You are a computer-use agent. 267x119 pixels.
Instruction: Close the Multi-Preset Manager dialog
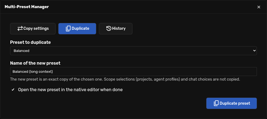tap(259, 7)
